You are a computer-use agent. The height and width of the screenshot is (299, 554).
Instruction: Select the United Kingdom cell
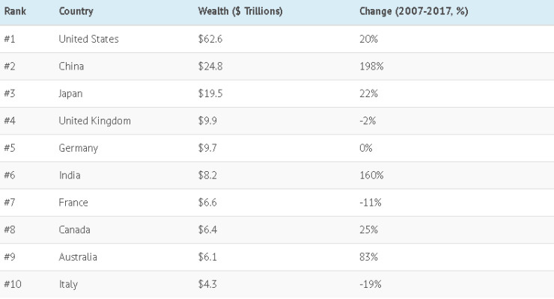[94, 121]
